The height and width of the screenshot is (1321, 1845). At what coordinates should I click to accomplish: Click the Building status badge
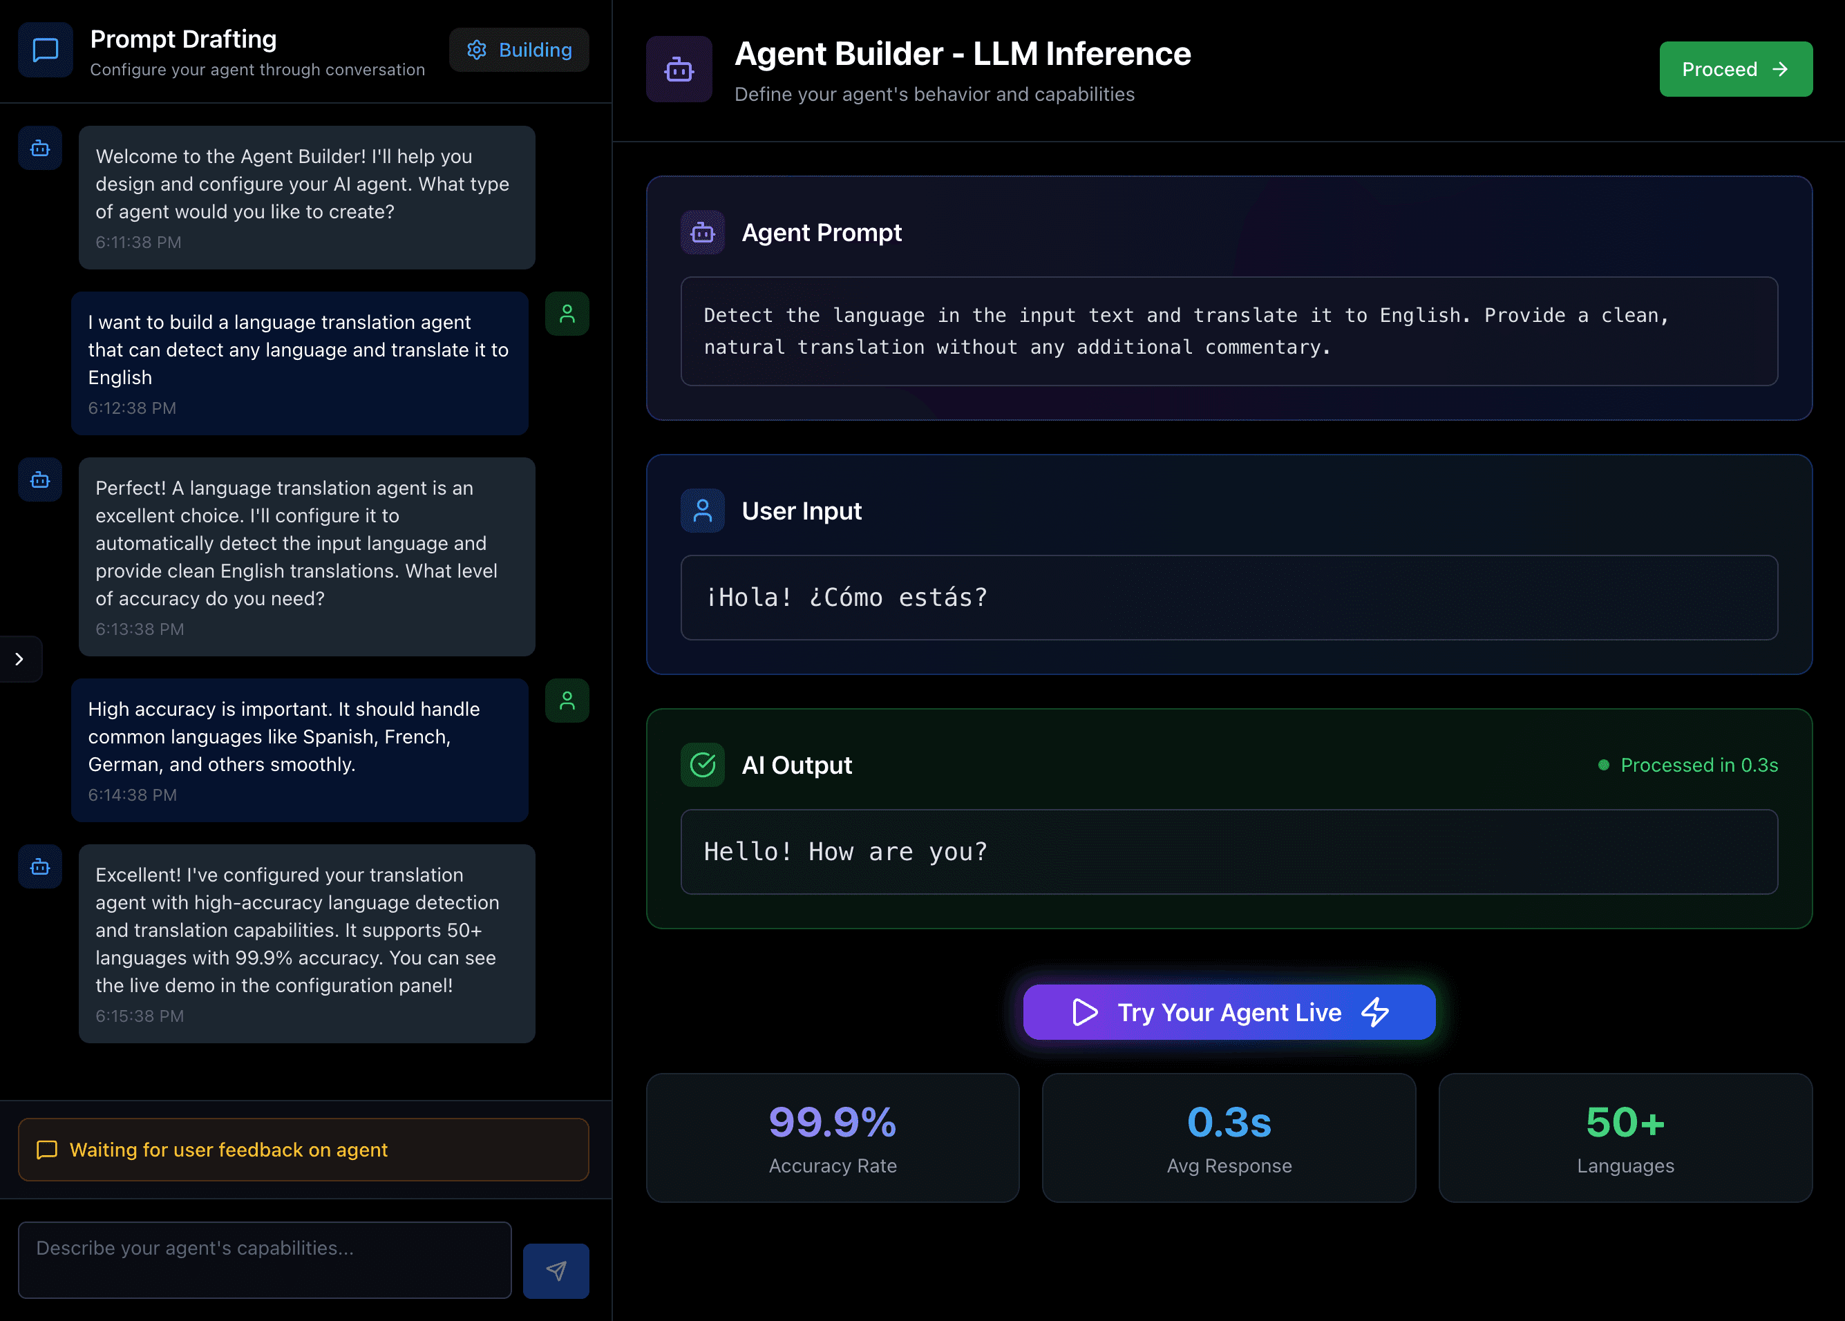coord(519,50)
